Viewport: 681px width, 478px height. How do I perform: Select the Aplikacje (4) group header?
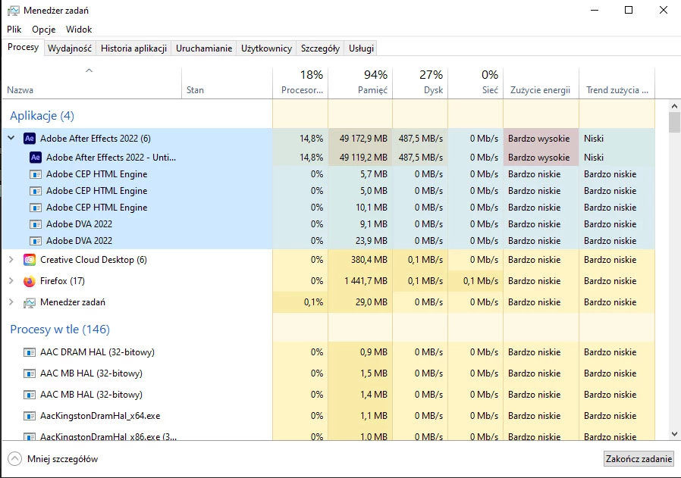pos(42,116)
